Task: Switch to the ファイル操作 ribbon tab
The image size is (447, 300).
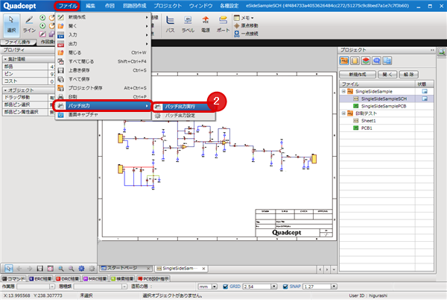Action: coord(18,43)
